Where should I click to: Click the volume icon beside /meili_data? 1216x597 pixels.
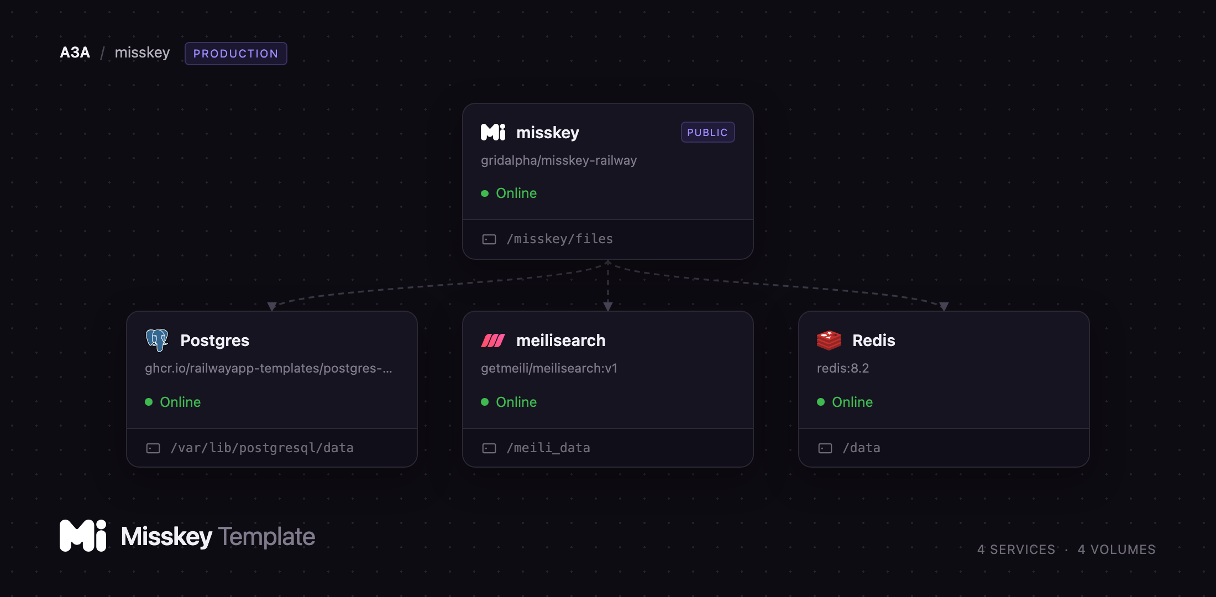pos(489,448)
